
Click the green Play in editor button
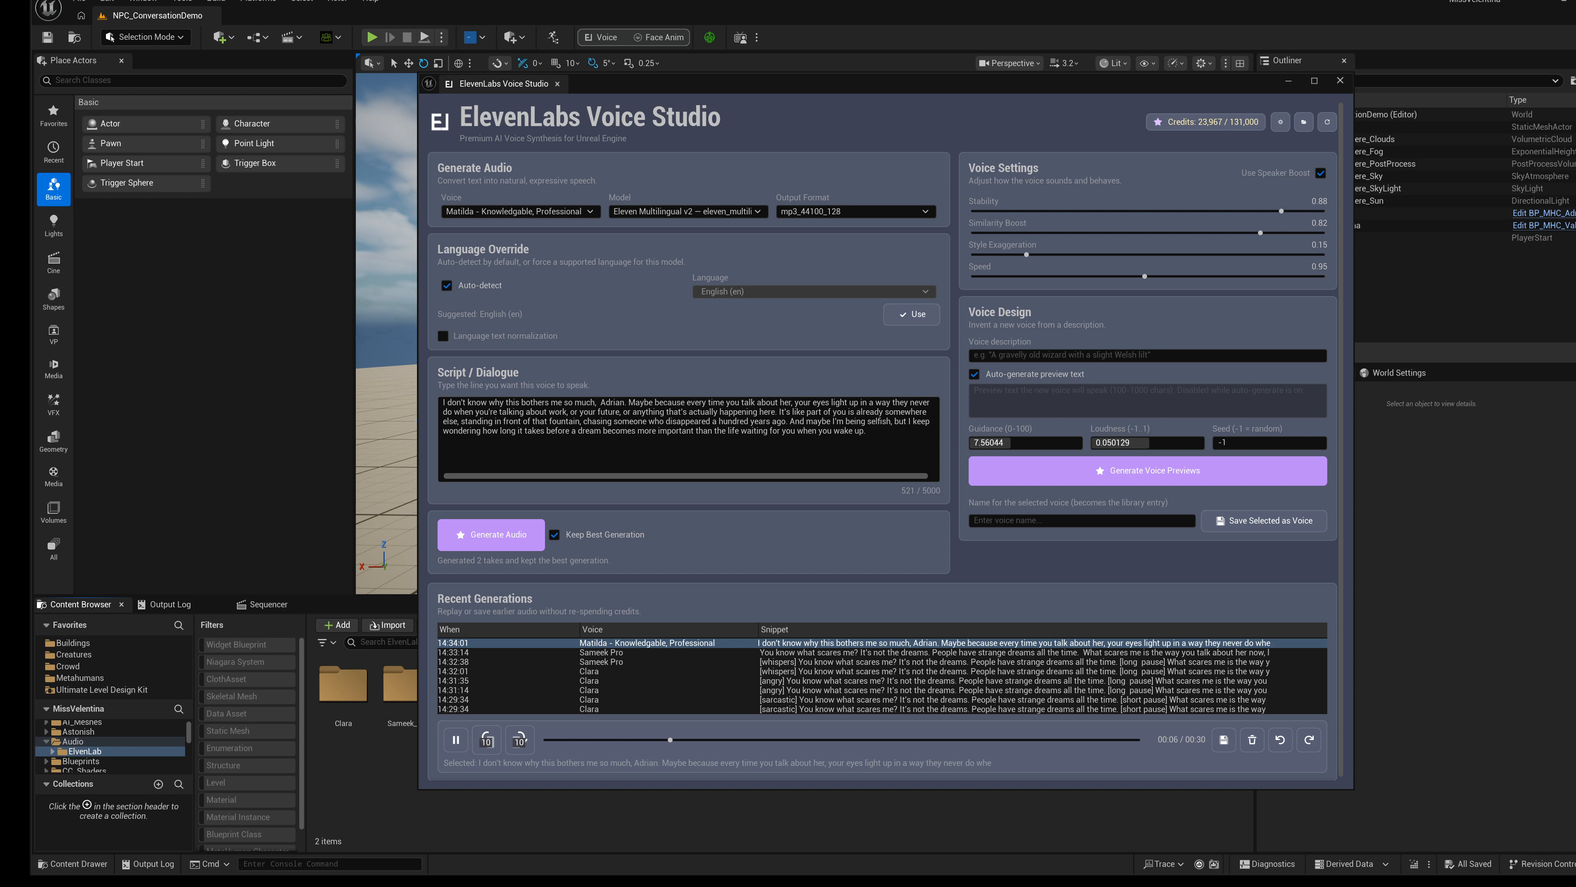point(371,37)
